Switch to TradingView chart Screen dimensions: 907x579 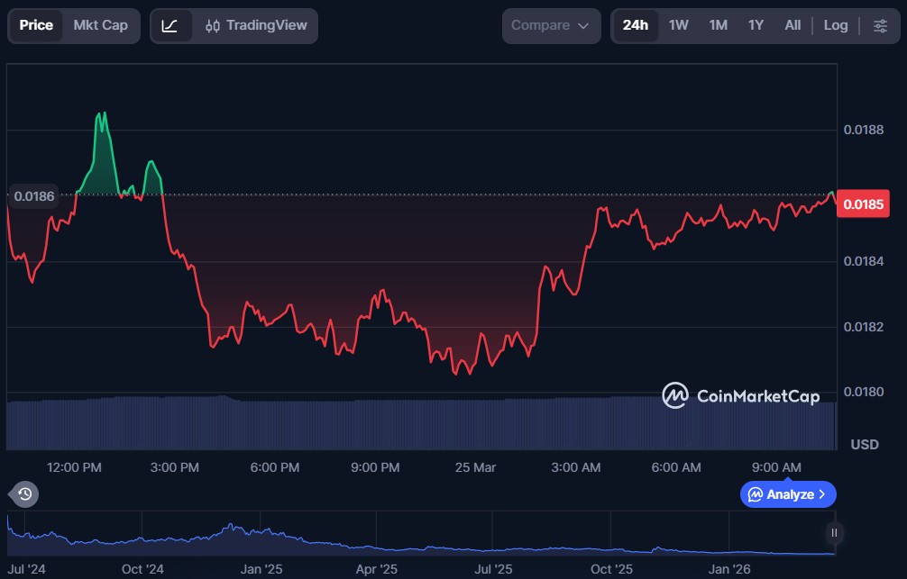[x=255, y=25]
